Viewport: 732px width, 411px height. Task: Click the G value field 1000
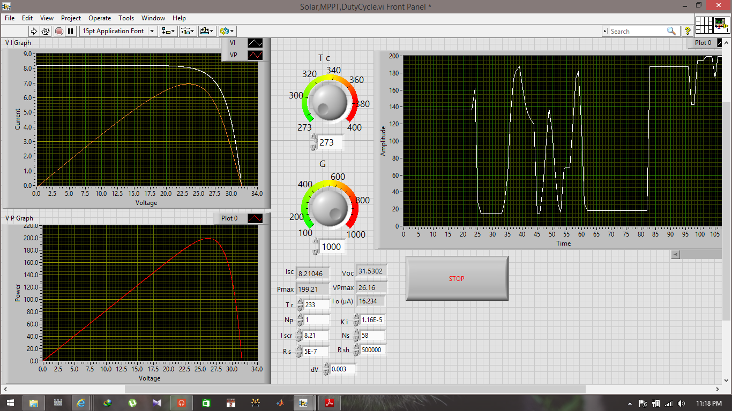click(332, 247)
